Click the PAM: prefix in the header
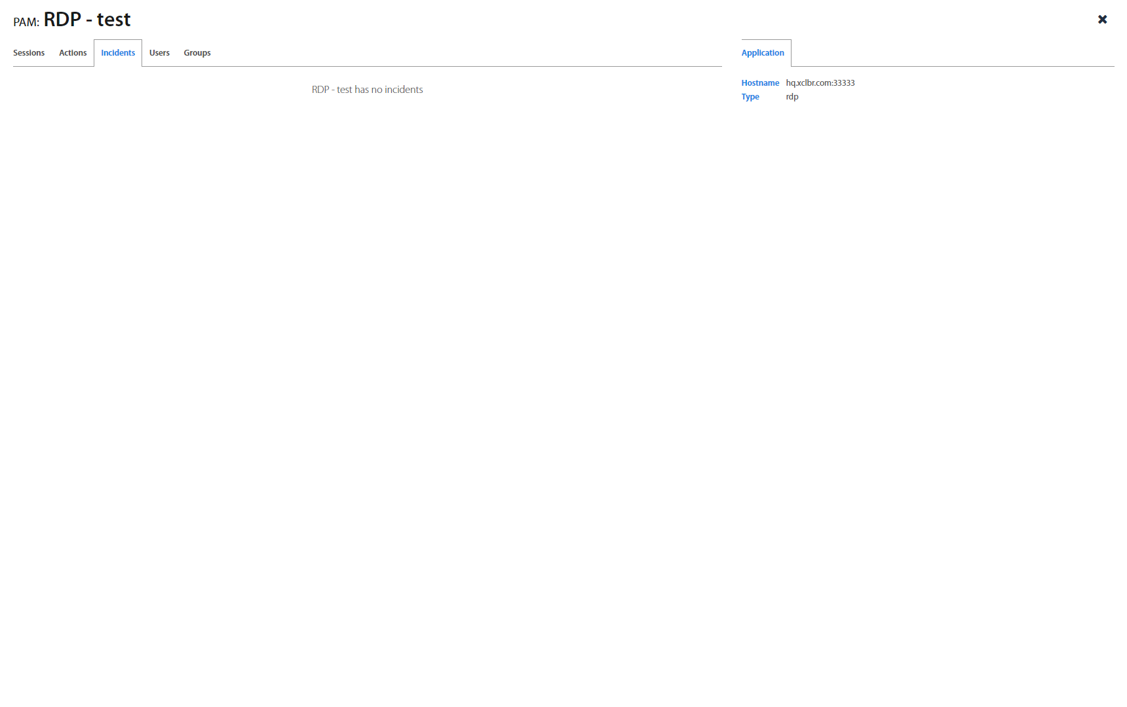The image size is (1127, 707). coord(26,22)
